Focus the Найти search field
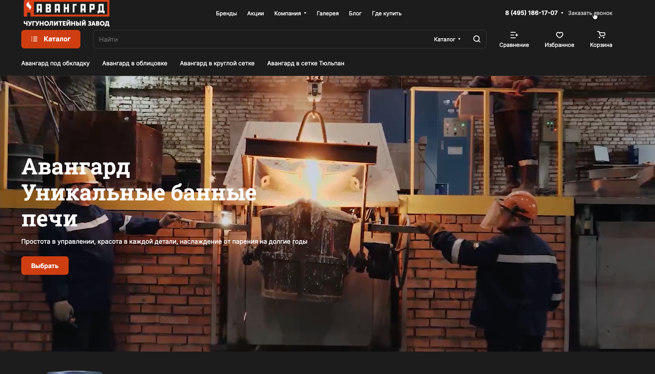This screenshot has height=374, width=655. 260,39
